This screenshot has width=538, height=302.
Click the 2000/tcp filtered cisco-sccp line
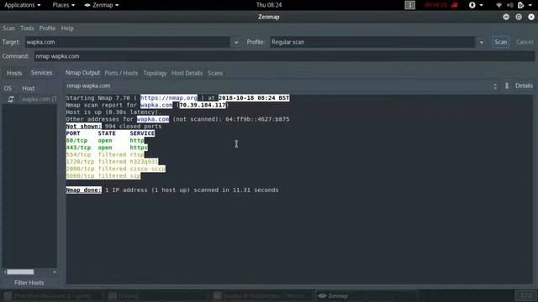pyautogui.click(x=116, y=169)
